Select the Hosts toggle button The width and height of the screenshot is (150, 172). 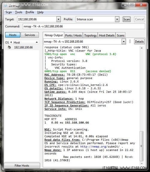(13, 35)
